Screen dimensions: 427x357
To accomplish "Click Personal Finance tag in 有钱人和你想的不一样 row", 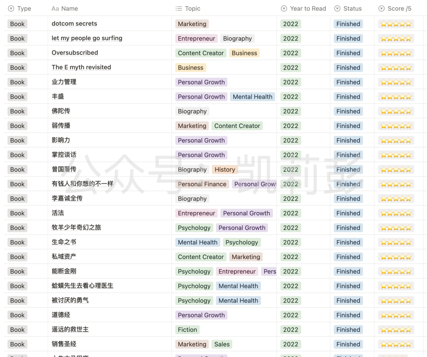I will click(202, 184).
